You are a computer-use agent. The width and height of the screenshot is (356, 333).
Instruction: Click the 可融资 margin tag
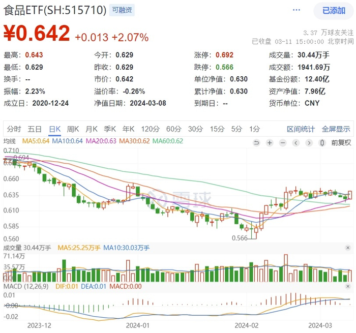(x=122, y=10)
